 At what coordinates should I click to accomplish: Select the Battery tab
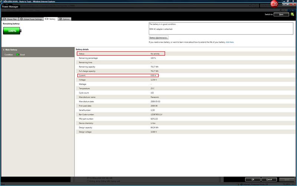pos(50,19)
